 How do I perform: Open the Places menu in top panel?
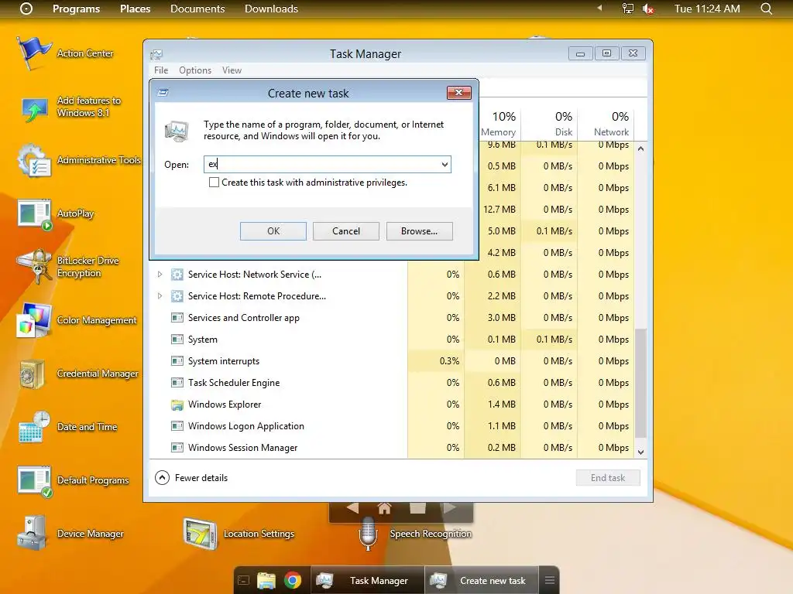coord(135,9)
